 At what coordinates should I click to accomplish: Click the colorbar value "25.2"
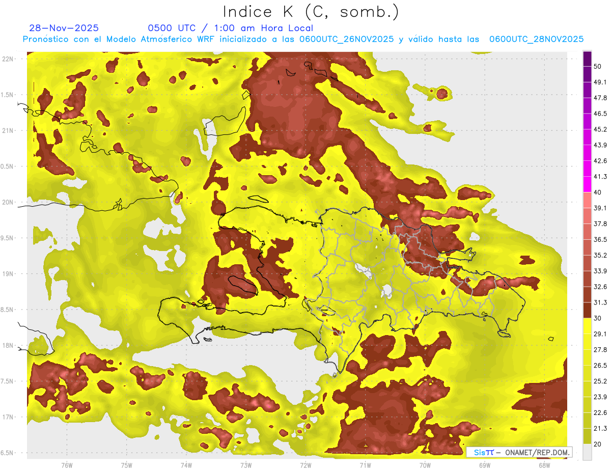pyautogui.click(x=600, y=381)
